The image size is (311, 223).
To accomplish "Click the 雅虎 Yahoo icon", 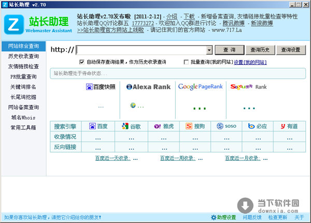I will point(158,126).
